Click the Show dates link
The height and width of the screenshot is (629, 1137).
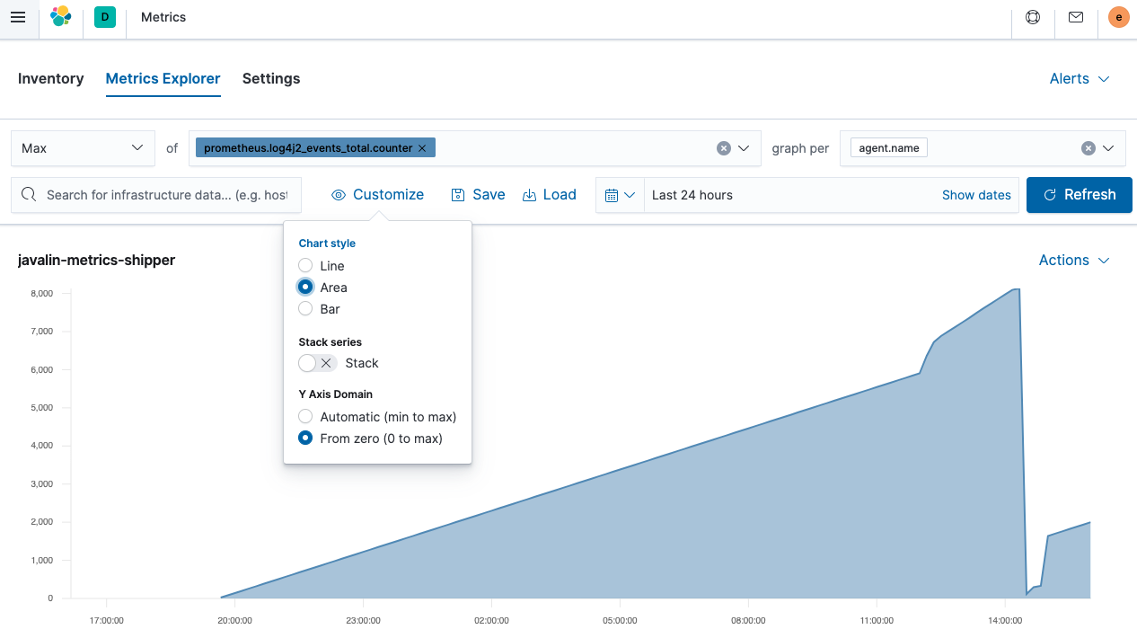(976, 195)
